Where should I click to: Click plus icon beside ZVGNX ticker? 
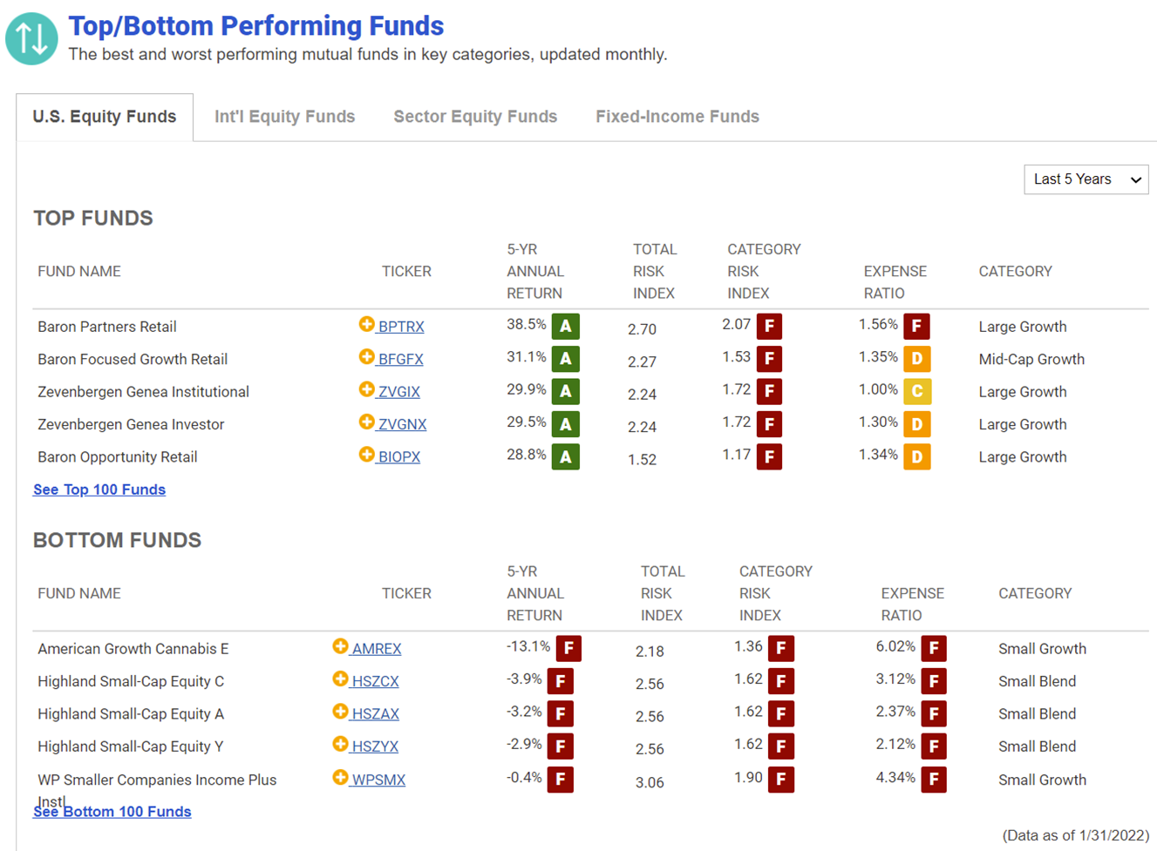[366, 422]
